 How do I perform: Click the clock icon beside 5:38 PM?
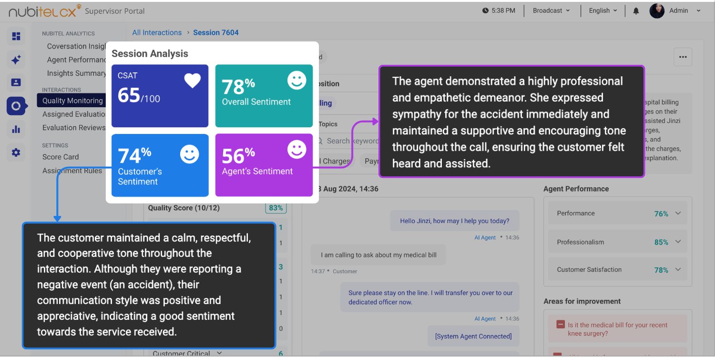(485, 10)
